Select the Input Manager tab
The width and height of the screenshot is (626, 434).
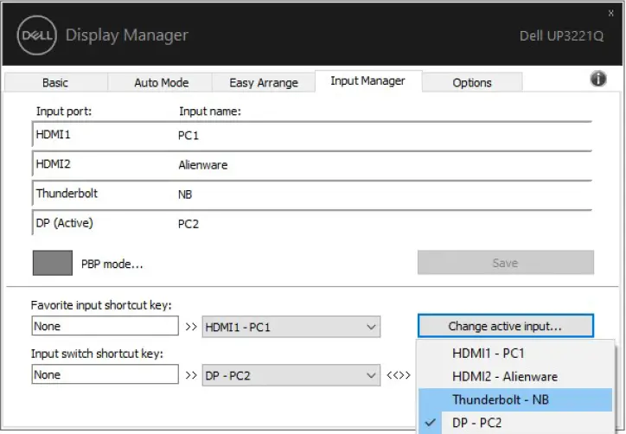[367, 81]
